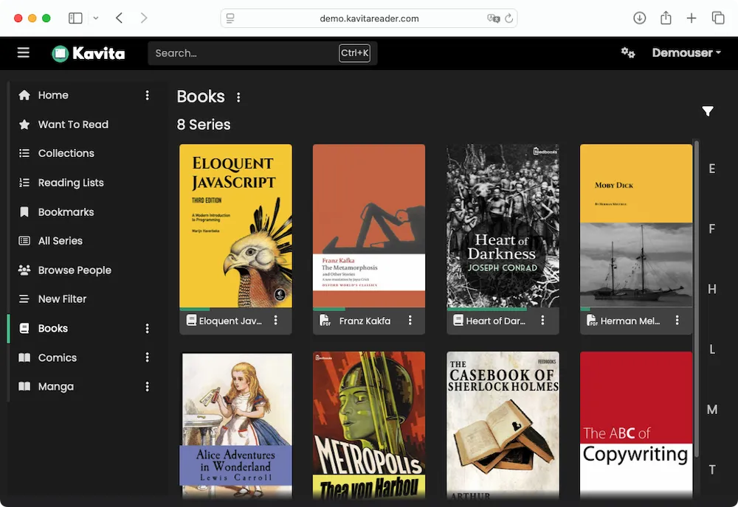Click the Franz Kafka PDF file icon

pyautogui.click(x=325, y=321)
